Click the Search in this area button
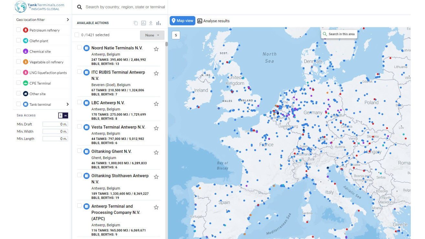425x239 pixels. pos(339,34)
